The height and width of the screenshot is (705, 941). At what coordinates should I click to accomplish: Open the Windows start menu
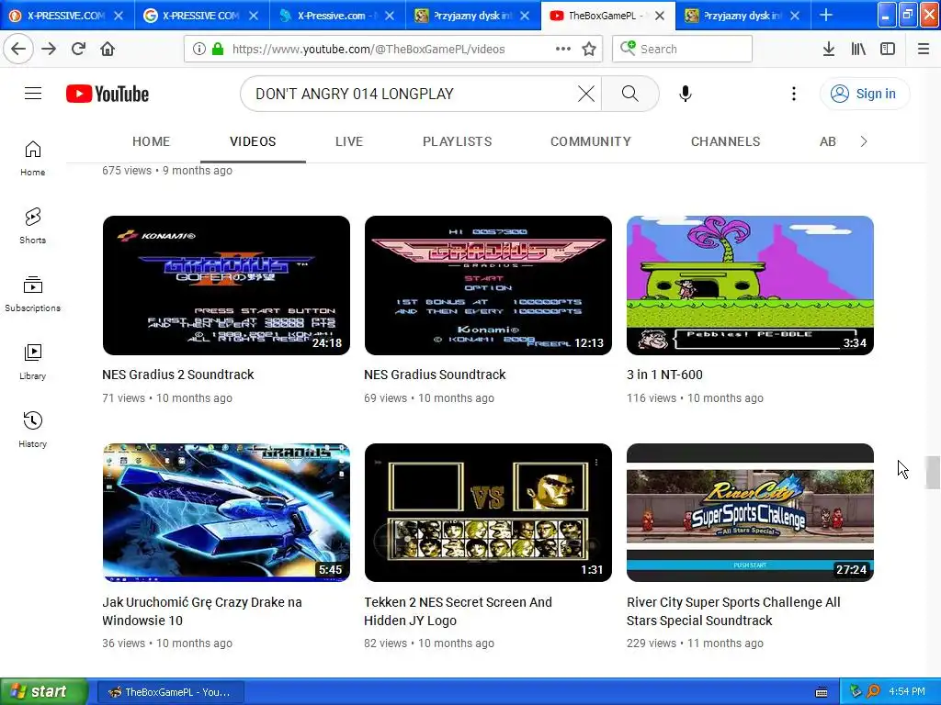click(x=44, y=691)
